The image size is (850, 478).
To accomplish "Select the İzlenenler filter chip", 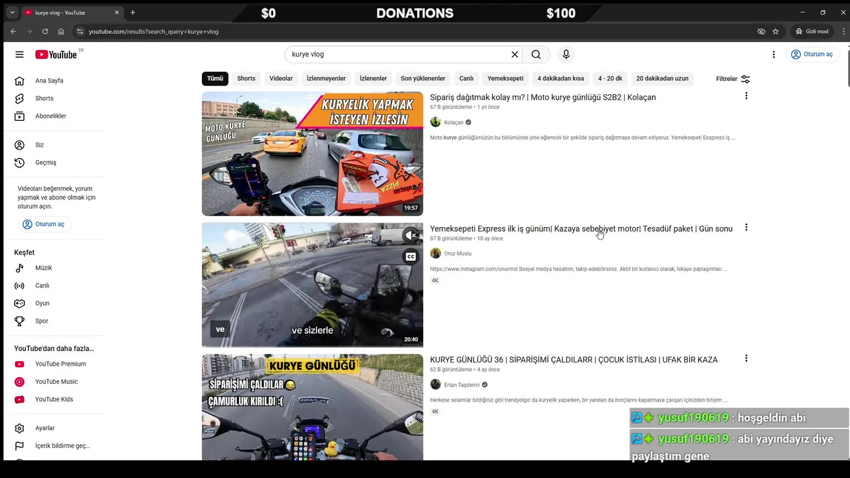I will 373,78.
